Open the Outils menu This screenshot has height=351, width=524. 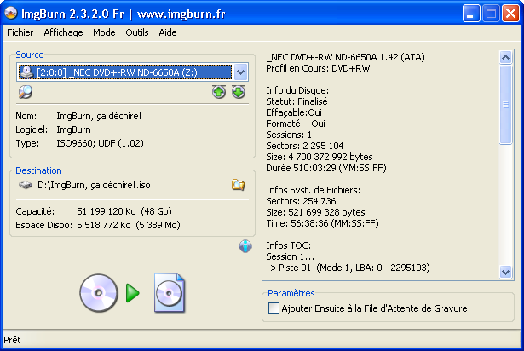(x=136, y=32)
